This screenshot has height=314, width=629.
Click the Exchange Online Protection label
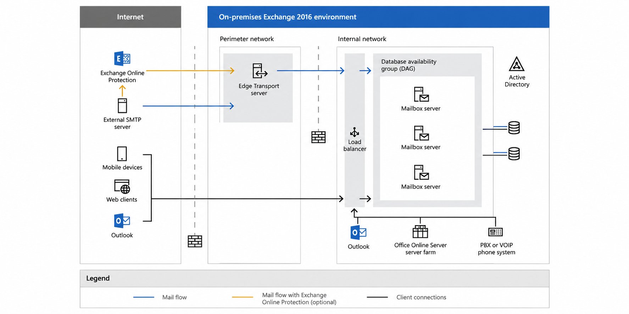coord(122,76)
